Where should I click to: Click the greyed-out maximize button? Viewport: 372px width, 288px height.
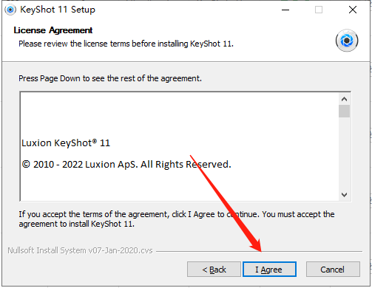[319, 10]
